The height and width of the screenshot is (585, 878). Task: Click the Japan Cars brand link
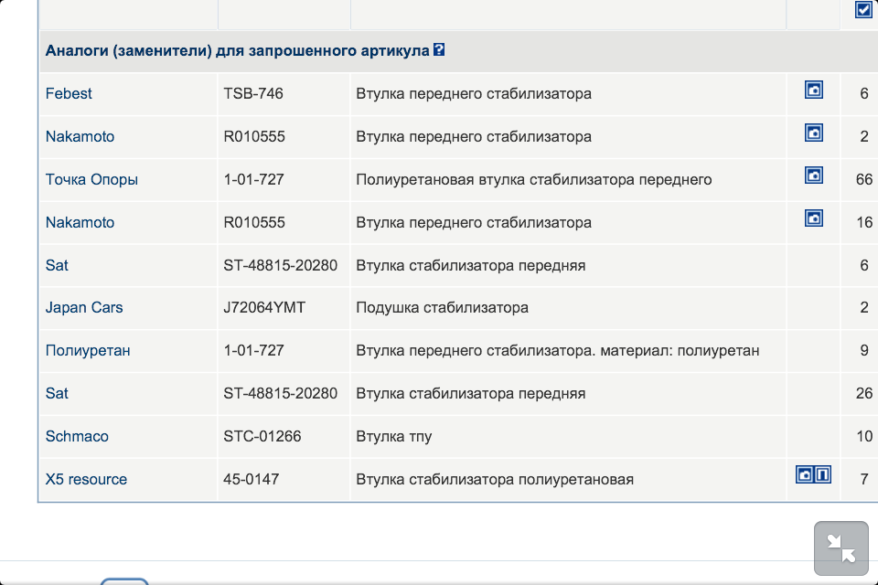[84, 308]
